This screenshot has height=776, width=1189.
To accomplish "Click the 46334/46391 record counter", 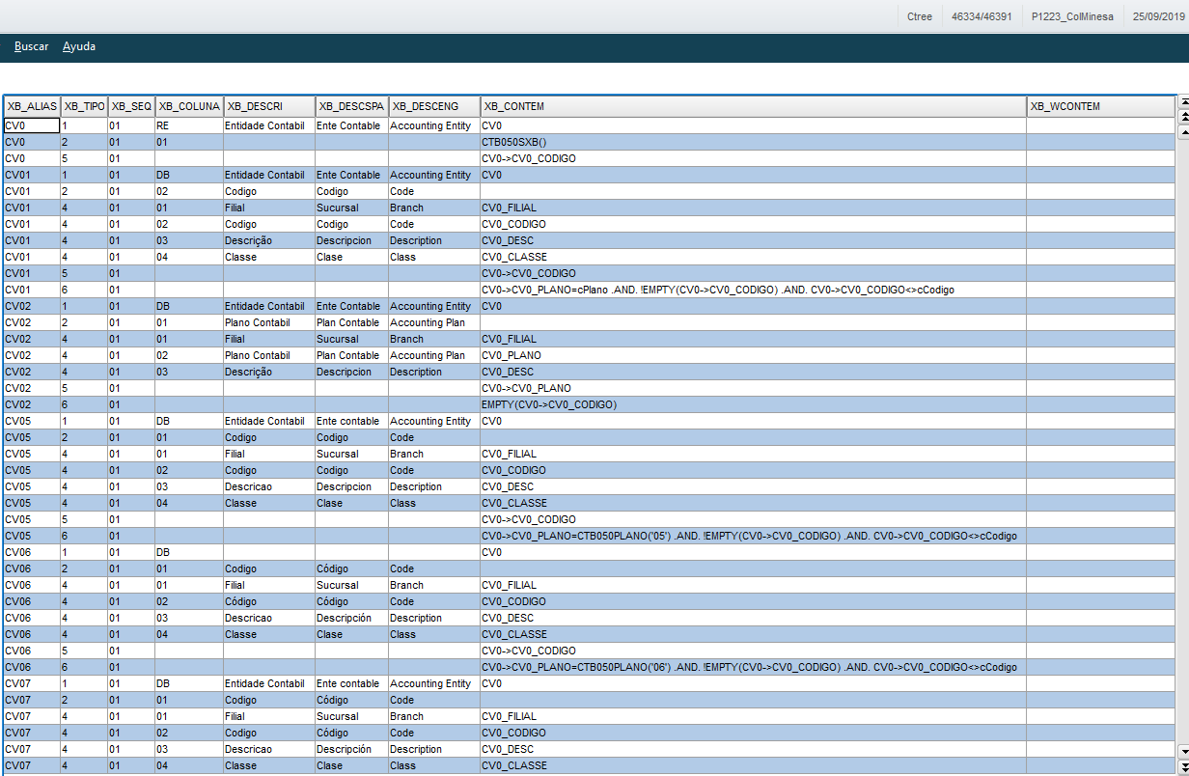I will (982, 16).
